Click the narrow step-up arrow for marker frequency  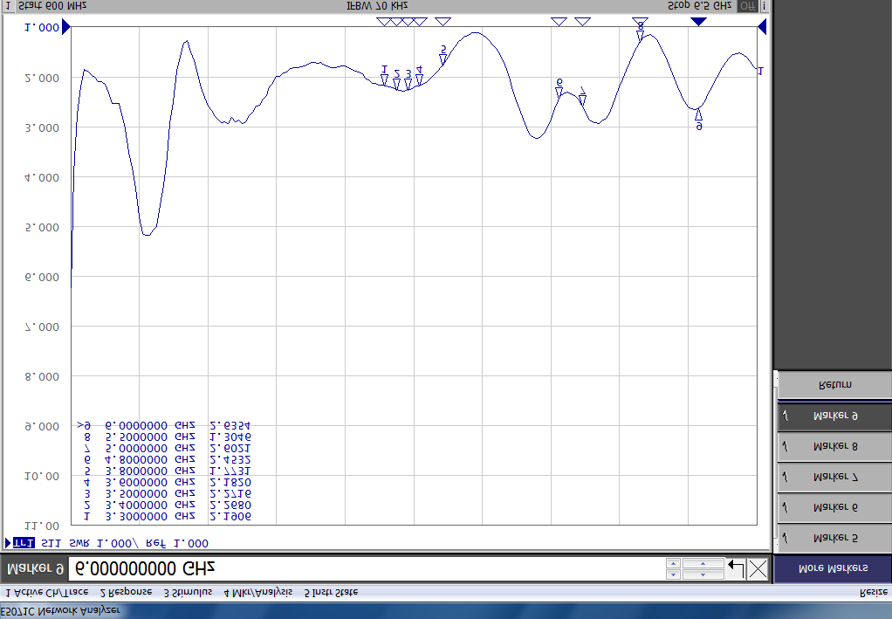[673, 574]
